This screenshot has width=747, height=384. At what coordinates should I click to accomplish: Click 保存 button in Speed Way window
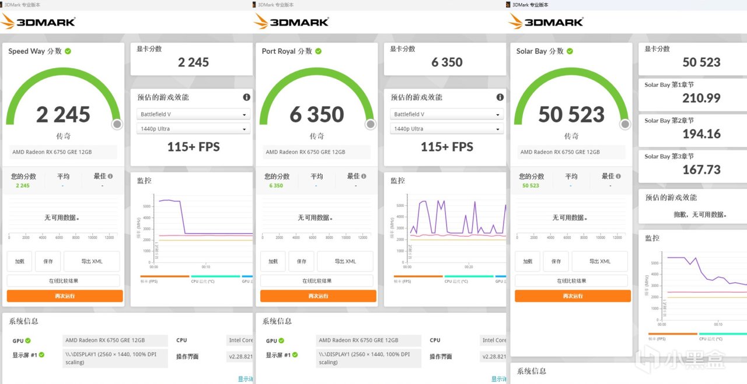point(48,262)
